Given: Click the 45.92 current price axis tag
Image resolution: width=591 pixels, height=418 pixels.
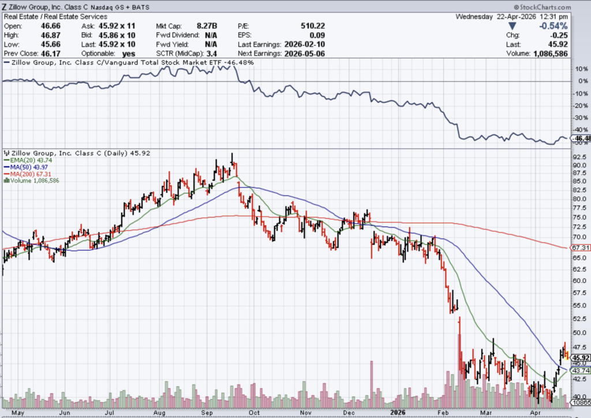Looking at the screenshot, I should (581, 358).
